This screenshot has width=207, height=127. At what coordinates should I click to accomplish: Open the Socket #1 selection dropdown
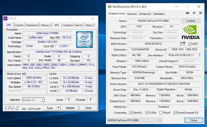[34, 100]
